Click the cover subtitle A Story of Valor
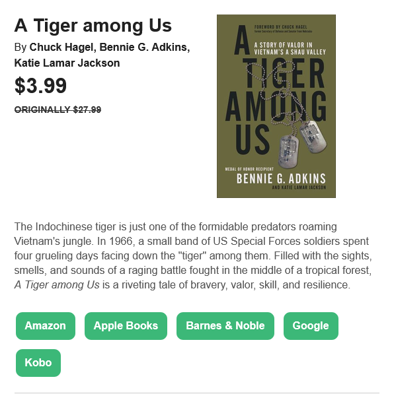The width and height of the screenshot is (394, 396). click(x=290, y=48)
